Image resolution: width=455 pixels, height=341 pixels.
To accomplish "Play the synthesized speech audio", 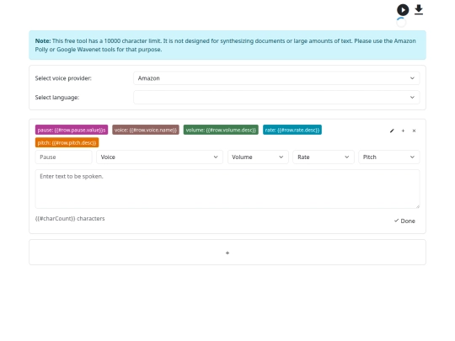I will [403, 10].
